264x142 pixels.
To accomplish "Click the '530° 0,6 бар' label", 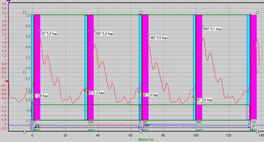I will point(203,100).
